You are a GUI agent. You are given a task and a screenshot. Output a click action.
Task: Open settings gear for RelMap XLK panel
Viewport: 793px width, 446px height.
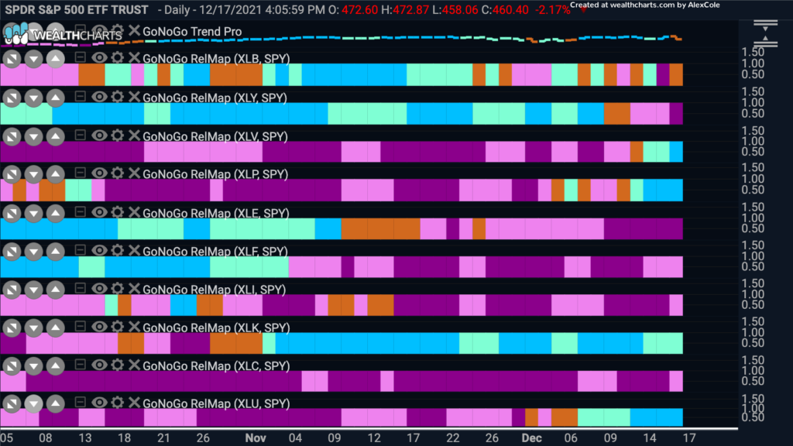(x=118, y=327)
